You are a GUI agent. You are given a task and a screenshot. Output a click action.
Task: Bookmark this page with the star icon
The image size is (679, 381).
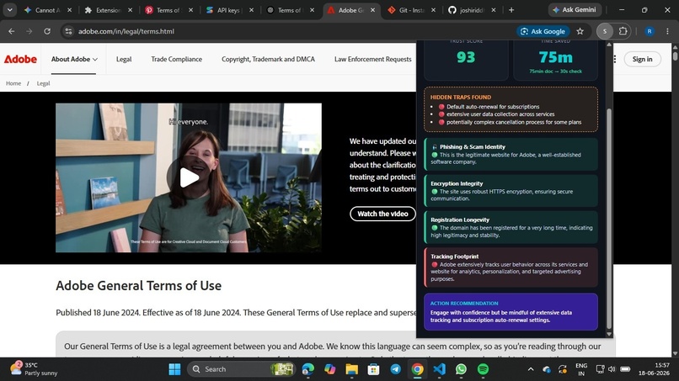(580, 31)
